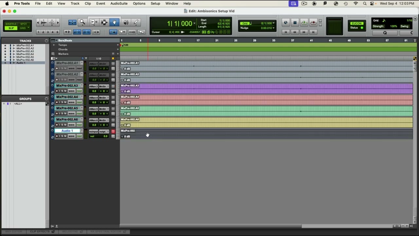The image size is (419, 236).
Task: Select the Scrubber speaker tool
Action: click(126, 22)
